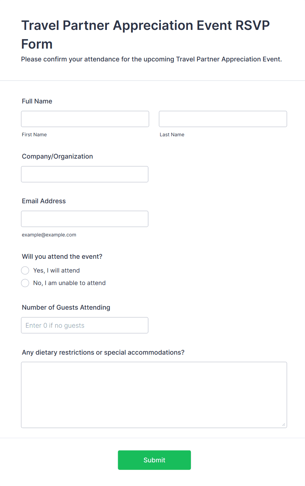The height and width of the screenshot is (486, 305).
Task: Click the example@example.com hint text
Action: coord(49,235)
